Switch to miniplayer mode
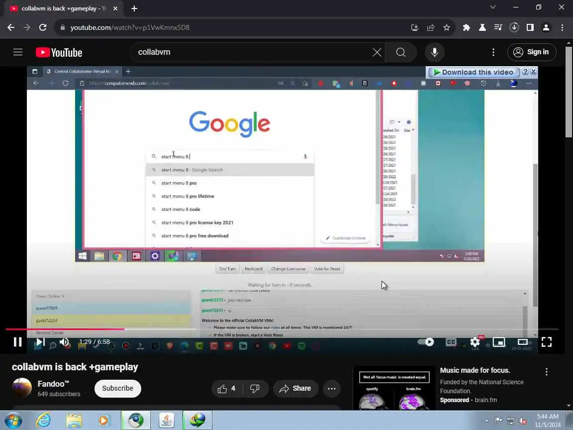Image resolution: width=573 pixels, height=430 pixels. pyautogui.click(x=499, y=342)
